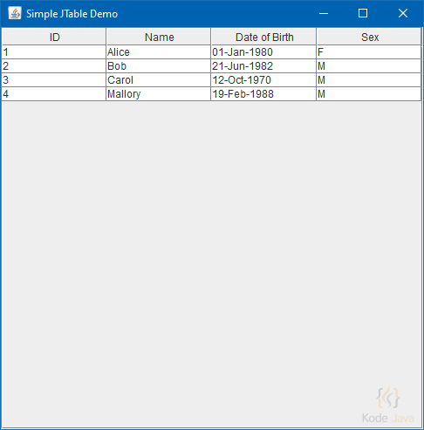
Task: Select the cell with ID 2
Action: [x=54, y=66]
